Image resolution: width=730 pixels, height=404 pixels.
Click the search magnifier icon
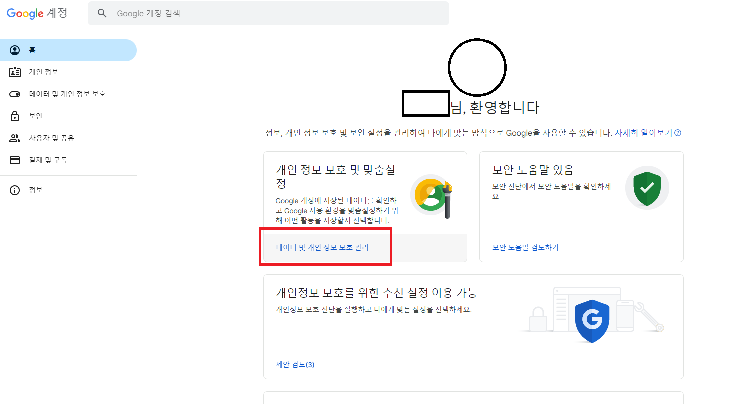(102, 13)
